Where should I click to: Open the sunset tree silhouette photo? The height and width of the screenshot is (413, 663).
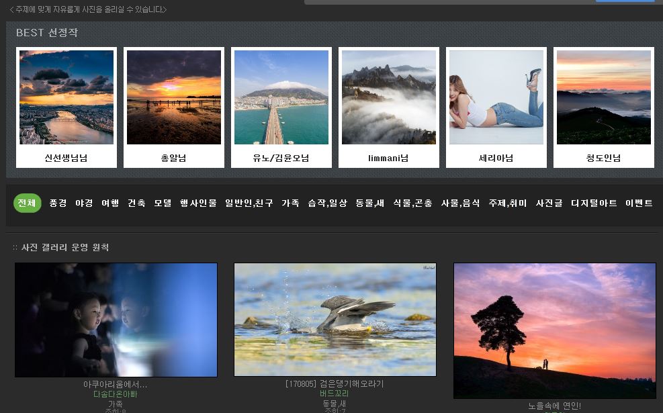tap(555, 330)
